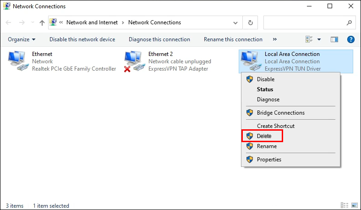Image resolution: width=361 pixels, height=210 pixels.
Task: Switch to details view in status bar
Action: [x=345, y=206]
